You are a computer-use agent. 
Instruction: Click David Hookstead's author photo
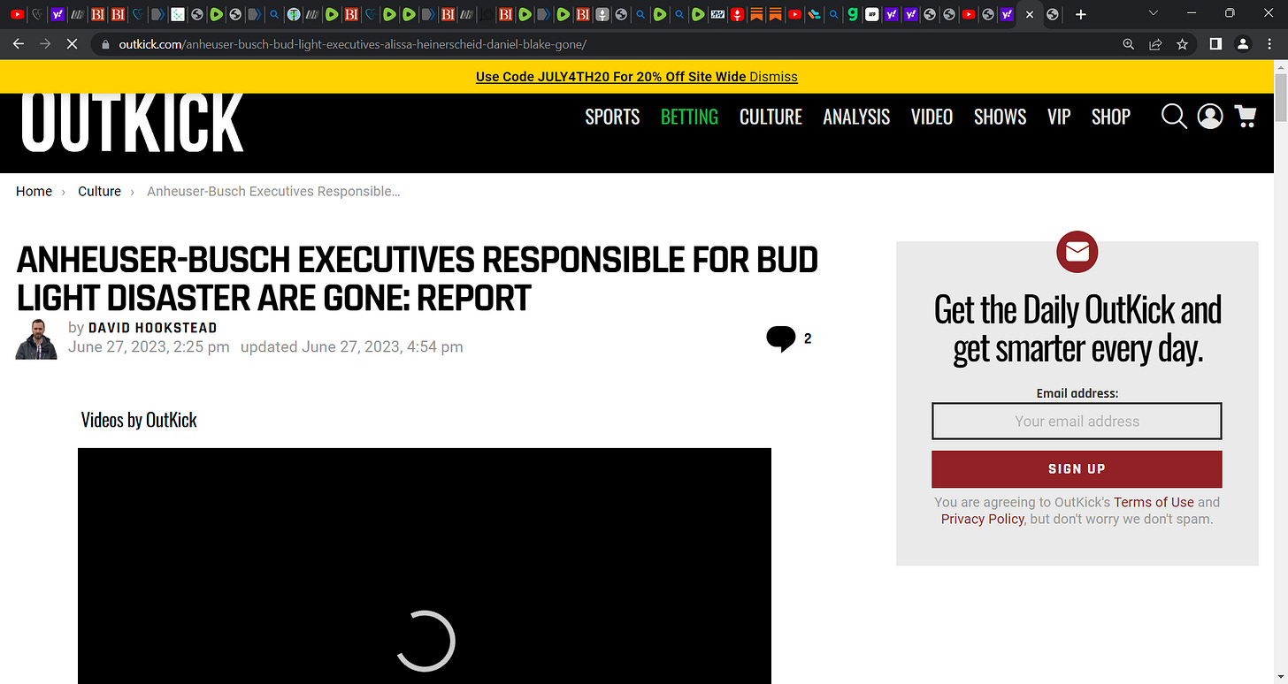tap(36, 338)
